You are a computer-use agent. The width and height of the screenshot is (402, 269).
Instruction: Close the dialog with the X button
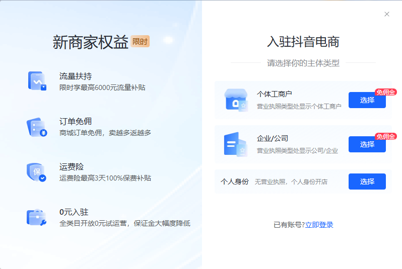pyautogui.click(x=387, y=14)
